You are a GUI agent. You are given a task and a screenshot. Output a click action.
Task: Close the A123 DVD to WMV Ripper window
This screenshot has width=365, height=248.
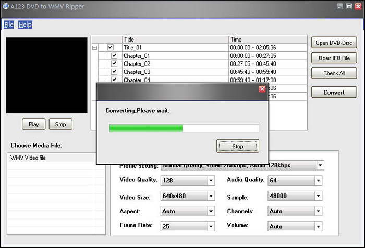pyautogui.click(x=358, y=6)
